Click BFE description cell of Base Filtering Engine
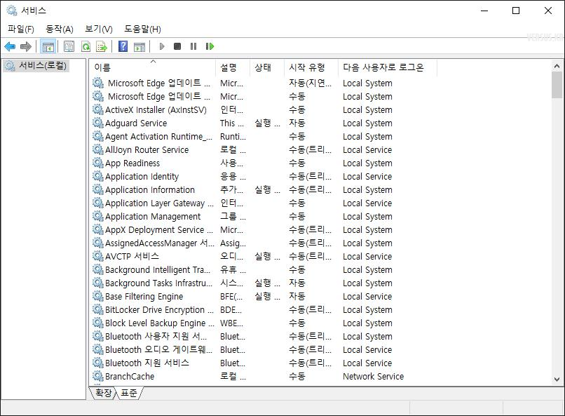The height and width of the screenshot is (416, 565). point(231,296)
